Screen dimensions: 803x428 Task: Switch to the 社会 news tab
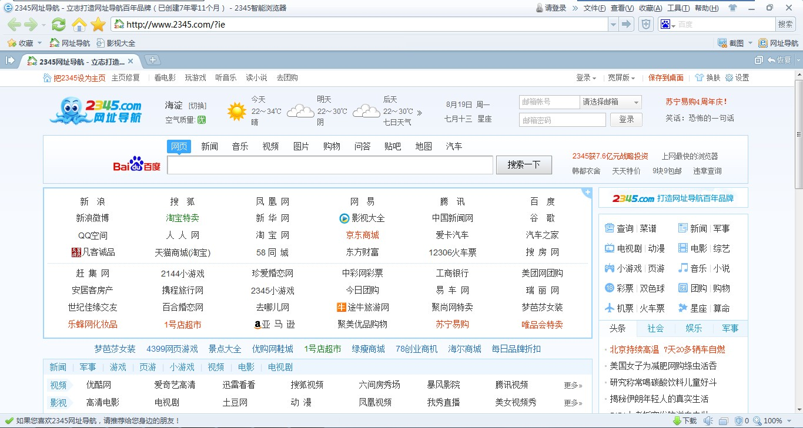655,328
